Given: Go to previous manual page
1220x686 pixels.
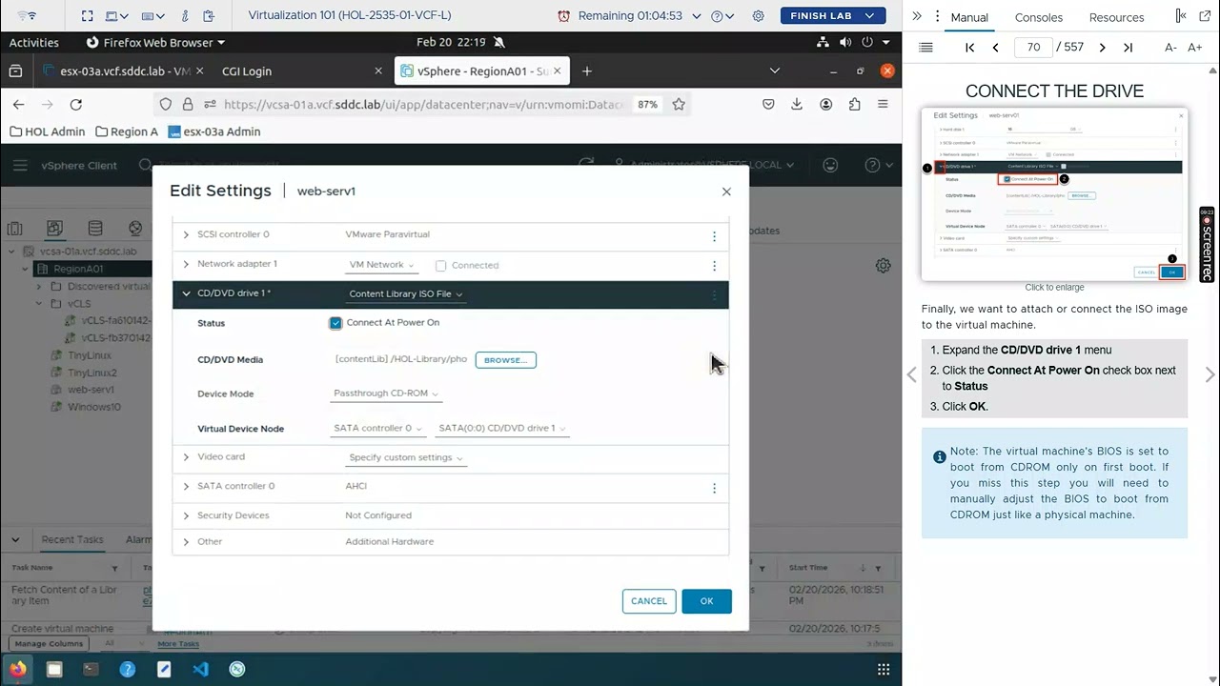Looking at the screenshot, I should pyautogui.click(x=995, y=47).
